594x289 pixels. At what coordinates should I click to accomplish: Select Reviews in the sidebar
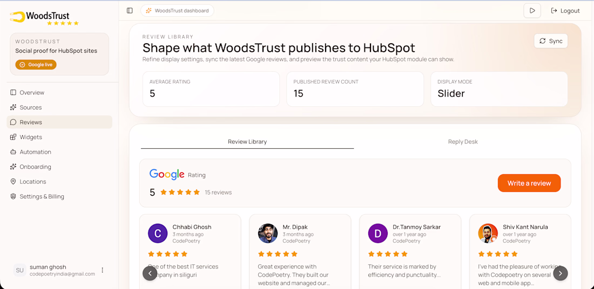59,122
